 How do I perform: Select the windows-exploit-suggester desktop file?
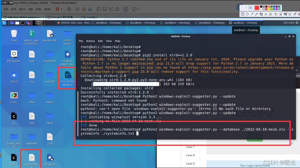click(x=67, y=58)
